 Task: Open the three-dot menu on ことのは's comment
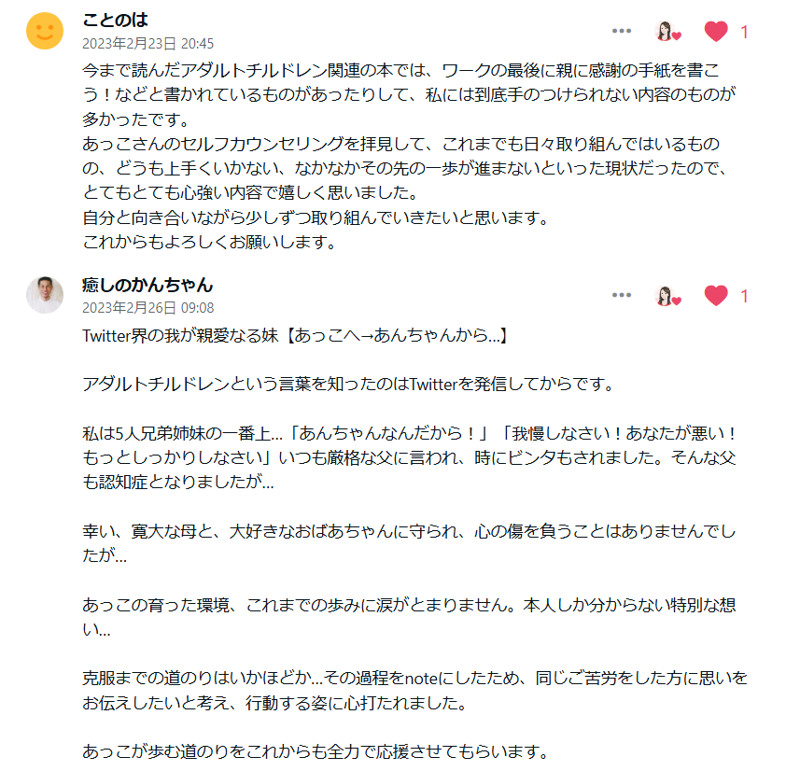click(622, 32)
